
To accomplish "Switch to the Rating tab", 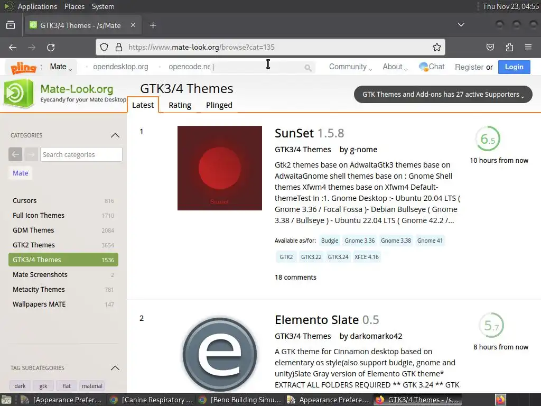I will pyautogui.click(x=180, y=105).
